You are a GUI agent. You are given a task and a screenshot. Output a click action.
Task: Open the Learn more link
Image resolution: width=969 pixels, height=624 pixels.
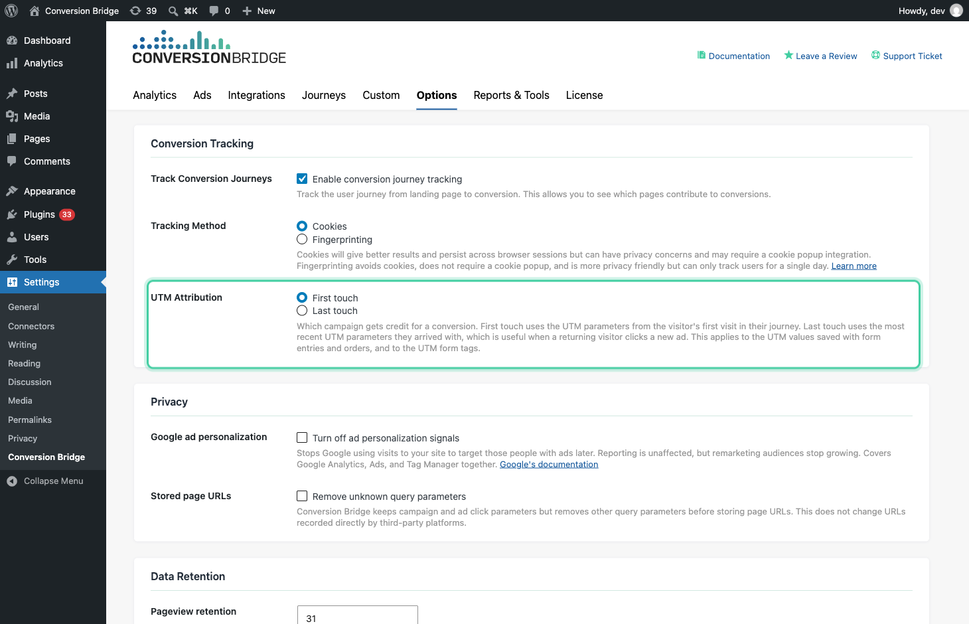click(854, 266)
